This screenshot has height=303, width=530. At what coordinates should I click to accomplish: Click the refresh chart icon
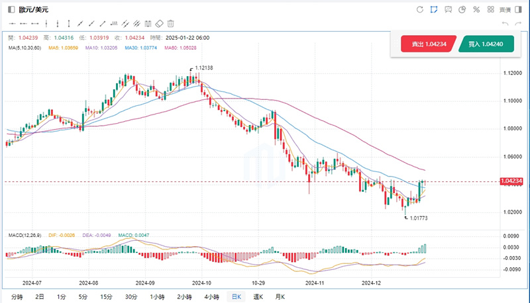[x=419, y=10]
